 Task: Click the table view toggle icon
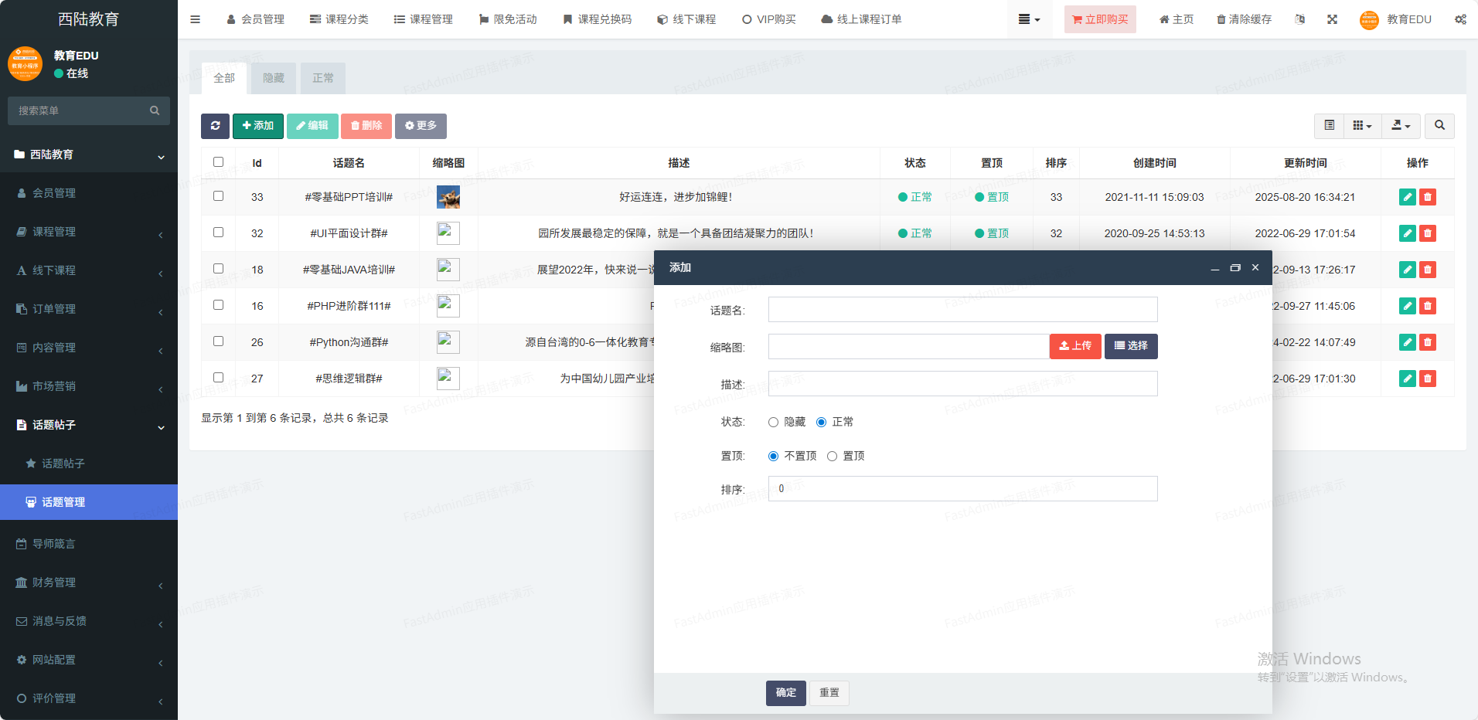coord(1329,126)
